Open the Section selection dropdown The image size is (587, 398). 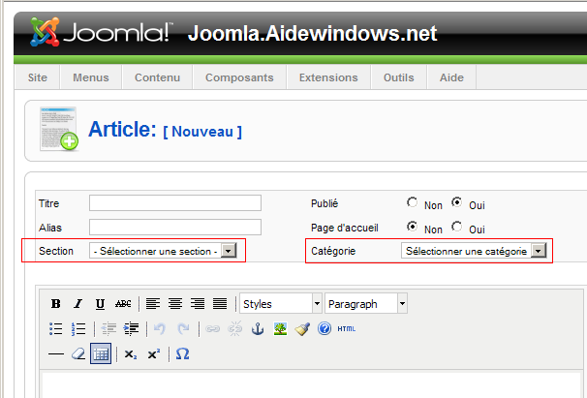(163, 251)
